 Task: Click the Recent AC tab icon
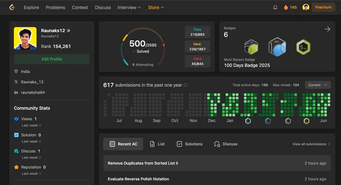[112, 144]
